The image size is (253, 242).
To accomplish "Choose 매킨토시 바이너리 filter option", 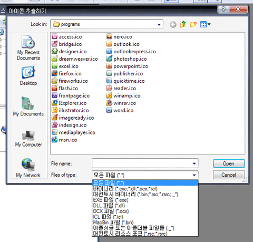I will tap(145, 194).
